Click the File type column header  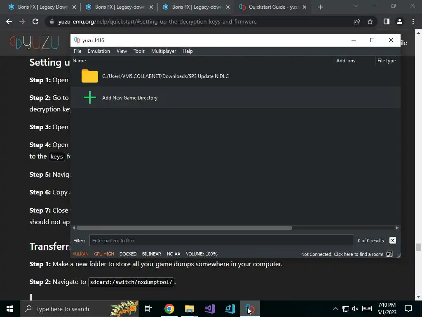tap(387, 61)
